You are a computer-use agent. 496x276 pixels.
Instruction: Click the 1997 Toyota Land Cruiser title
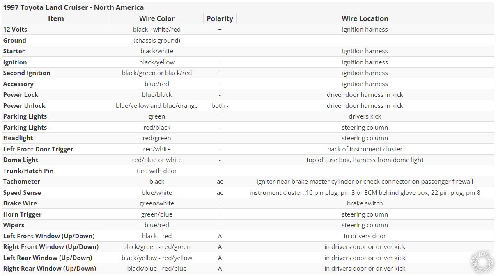[73, 7]
